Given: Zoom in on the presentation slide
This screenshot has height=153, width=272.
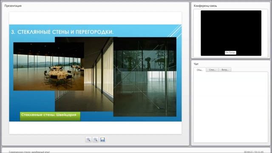Looking at the screenshot, I should tap(88, 139).
